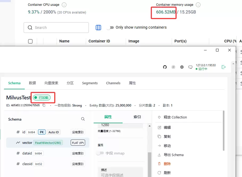The height and width of the screenshot is (177, 242).
Task: Click 释放 Collection action
Action: 175,117
